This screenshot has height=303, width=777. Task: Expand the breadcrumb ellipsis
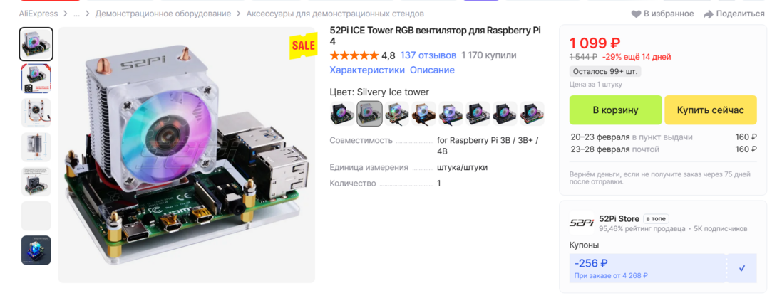click(76, 14)
